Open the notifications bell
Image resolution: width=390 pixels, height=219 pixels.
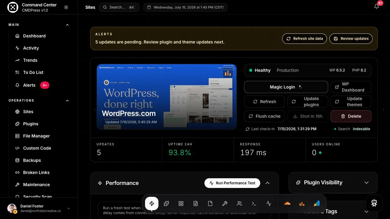(377, 7)
